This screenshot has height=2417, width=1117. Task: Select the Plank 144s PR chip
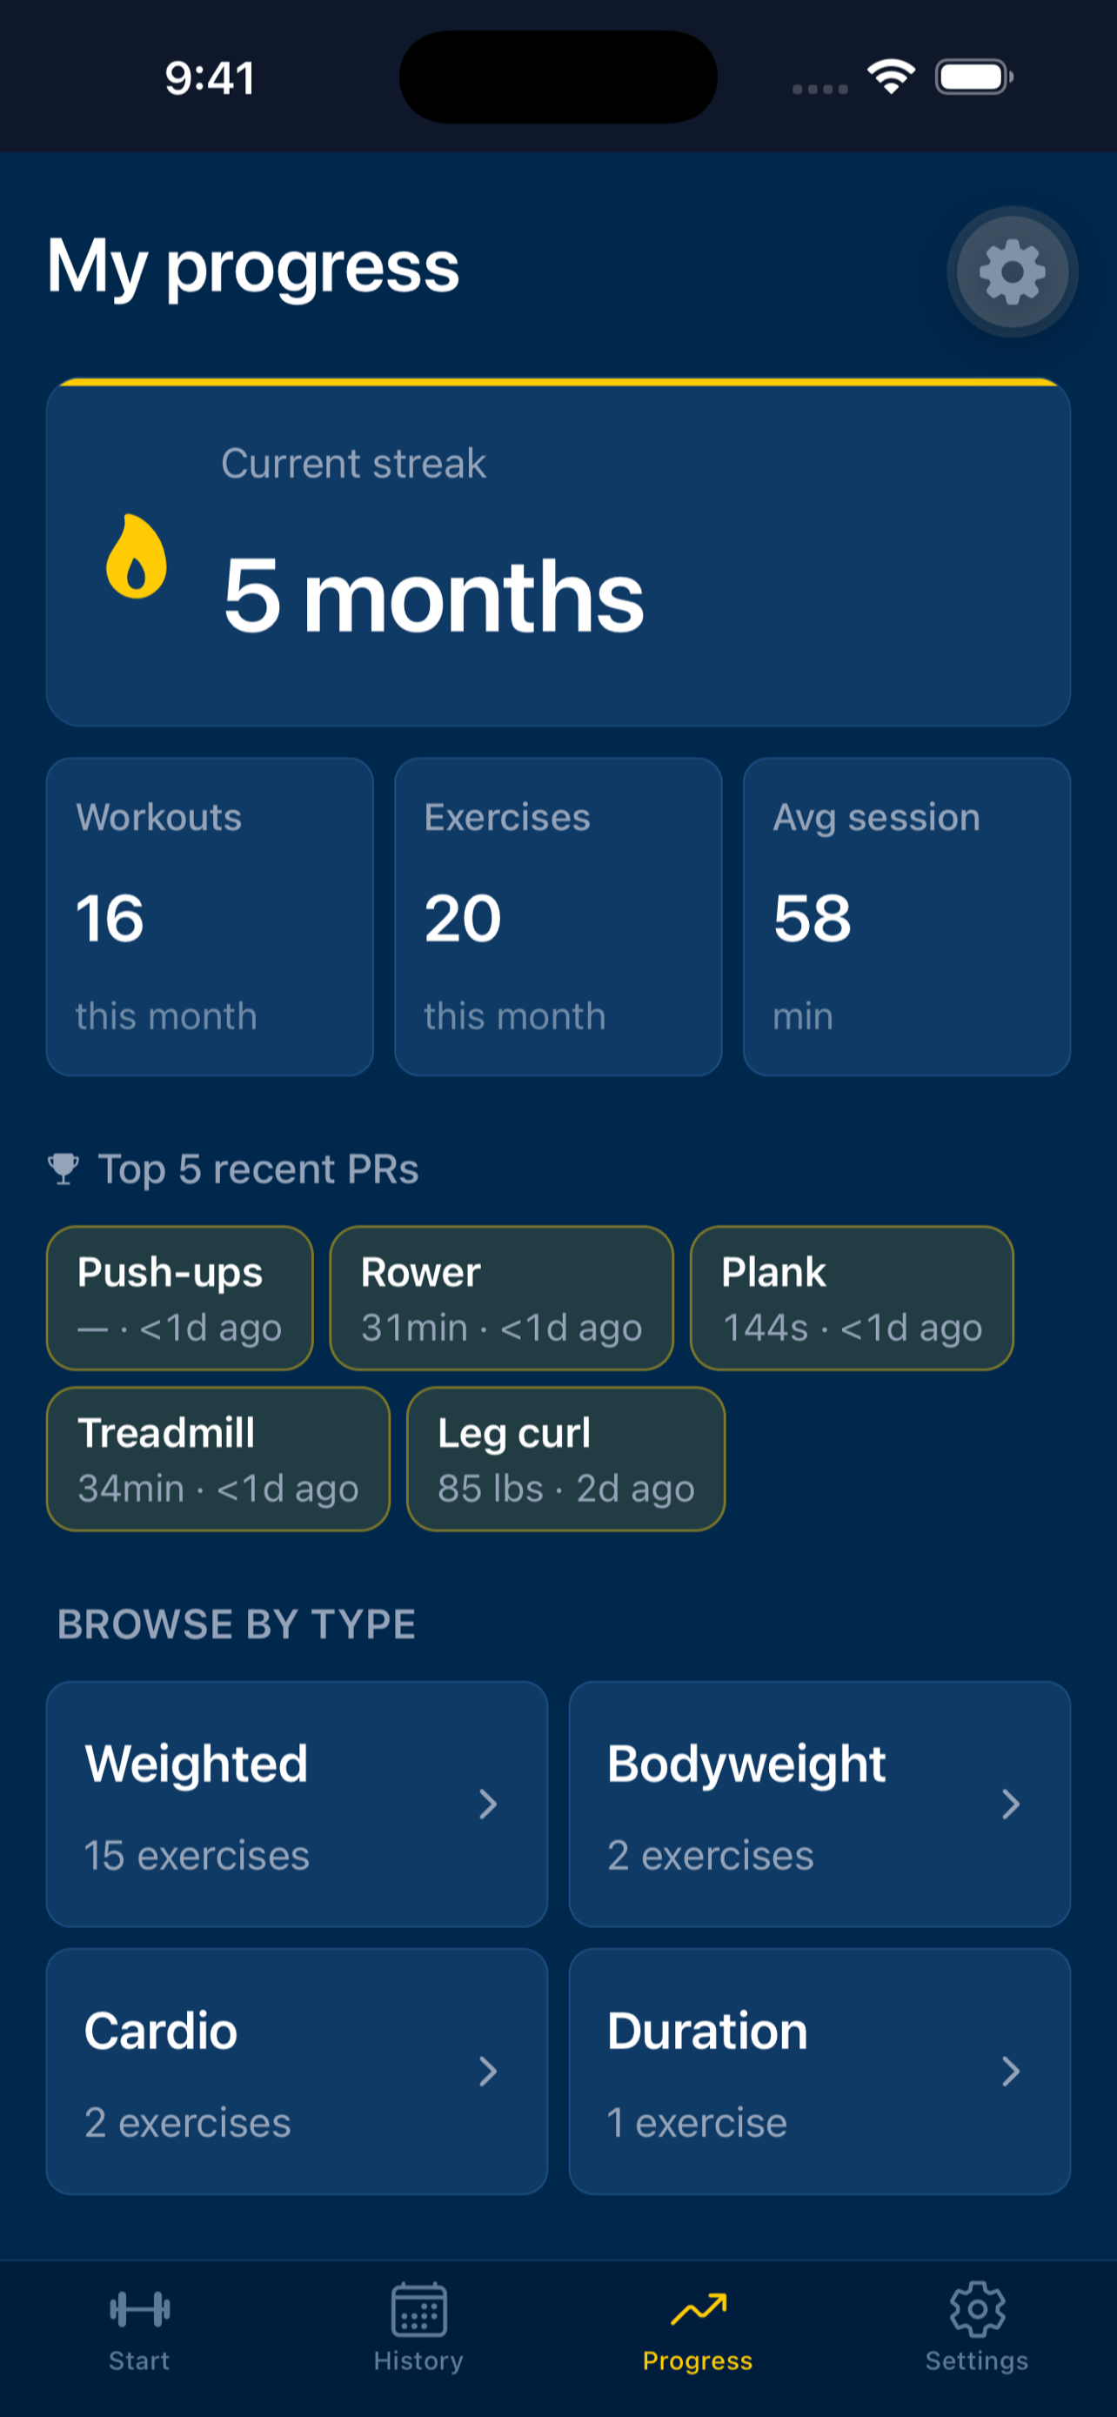(x=852, y=1297)
